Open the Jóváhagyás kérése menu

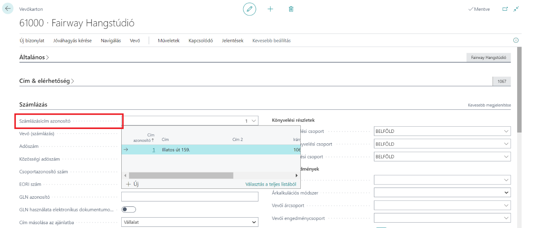(72, 40)
